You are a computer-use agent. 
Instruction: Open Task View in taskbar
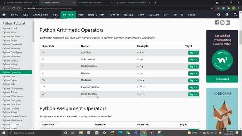click(73, 133)
